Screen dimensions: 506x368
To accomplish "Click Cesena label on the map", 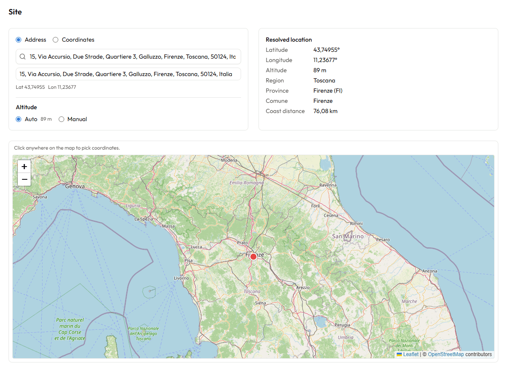I will [x=331, y=215].
